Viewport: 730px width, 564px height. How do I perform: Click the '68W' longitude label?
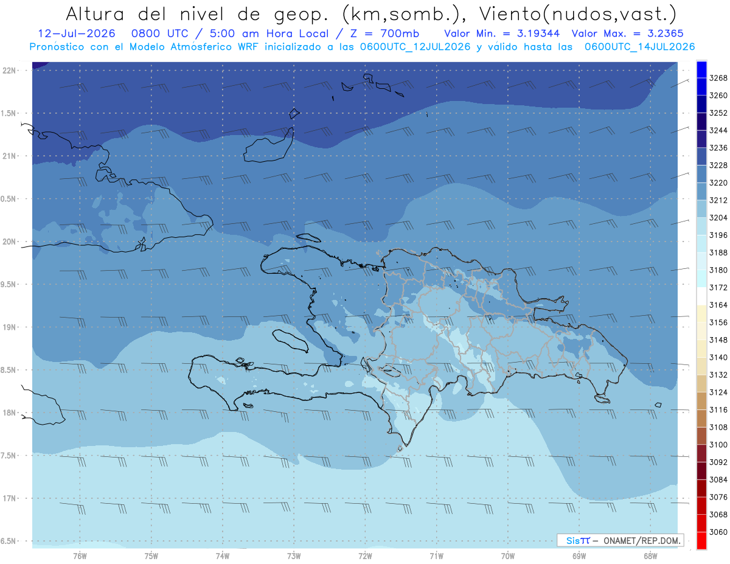(x=650, y=555)
